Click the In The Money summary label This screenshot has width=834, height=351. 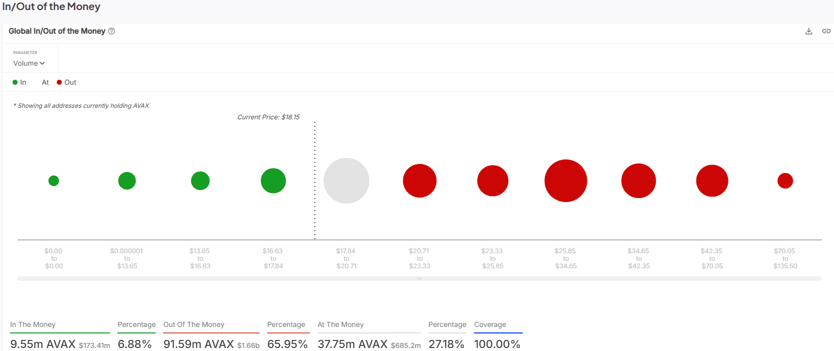[33, 324]
